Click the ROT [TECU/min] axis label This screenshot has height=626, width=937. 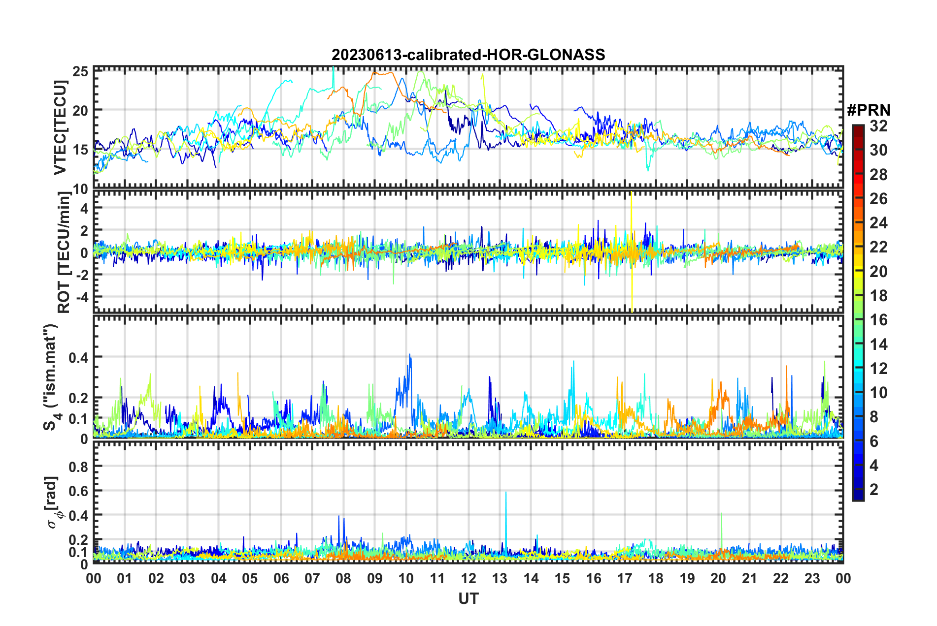click(64, 252)
